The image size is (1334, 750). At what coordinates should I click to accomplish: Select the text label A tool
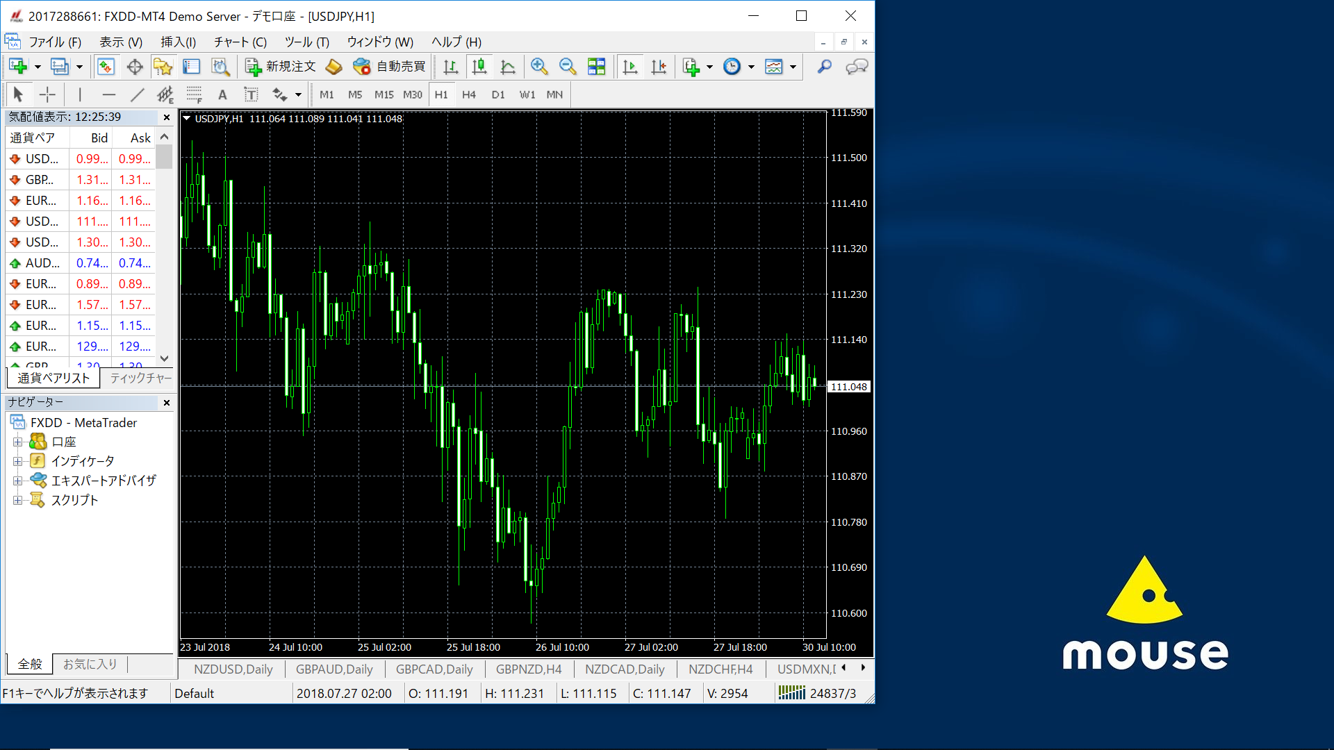[x=222, y=94]
